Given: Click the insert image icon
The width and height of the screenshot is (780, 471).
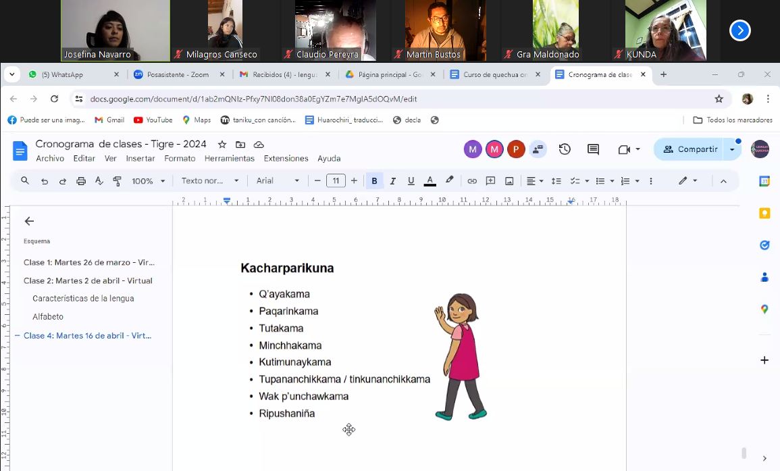Looking at the screenshot, I should (x=509, y=181).
